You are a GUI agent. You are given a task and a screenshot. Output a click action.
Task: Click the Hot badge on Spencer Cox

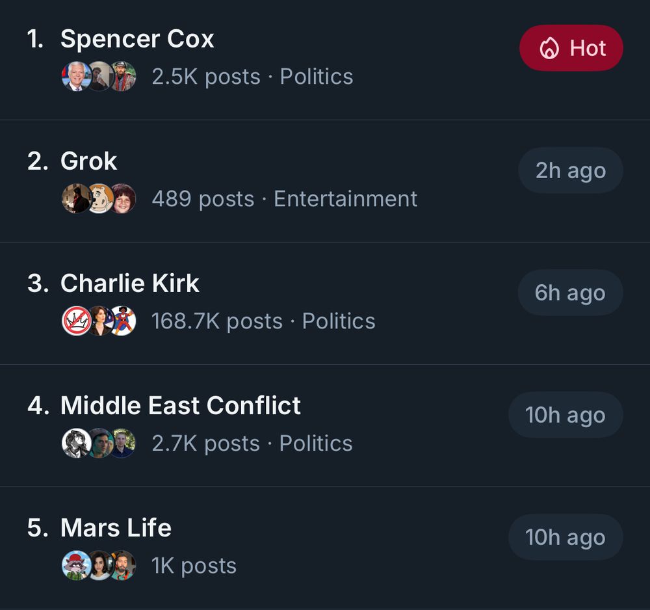(x=571, y=47)
